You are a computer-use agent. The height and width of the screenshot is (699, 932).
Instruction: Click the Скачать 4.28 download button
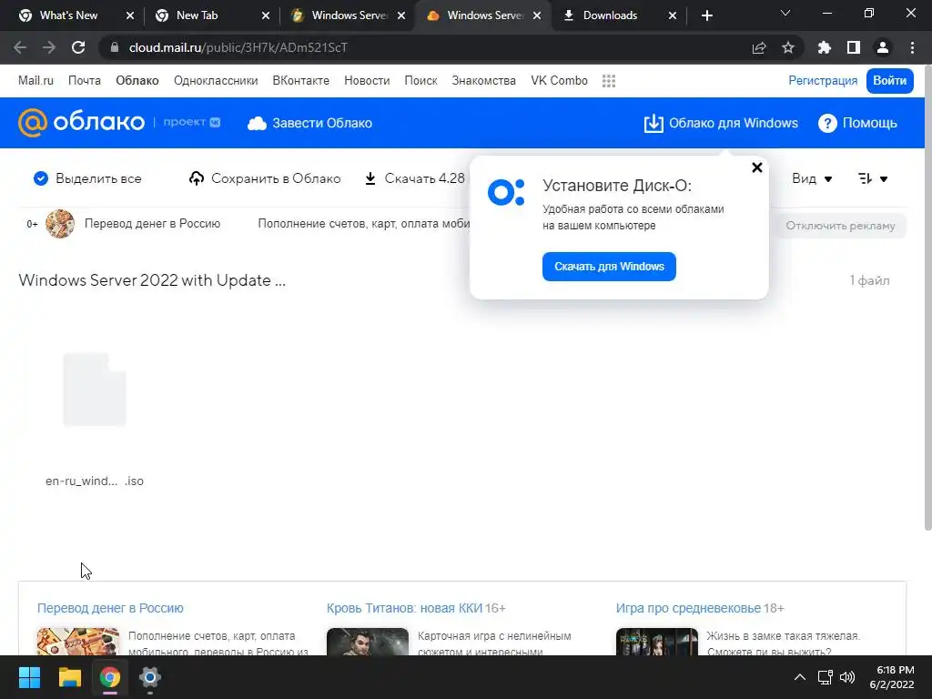[415, 178]
